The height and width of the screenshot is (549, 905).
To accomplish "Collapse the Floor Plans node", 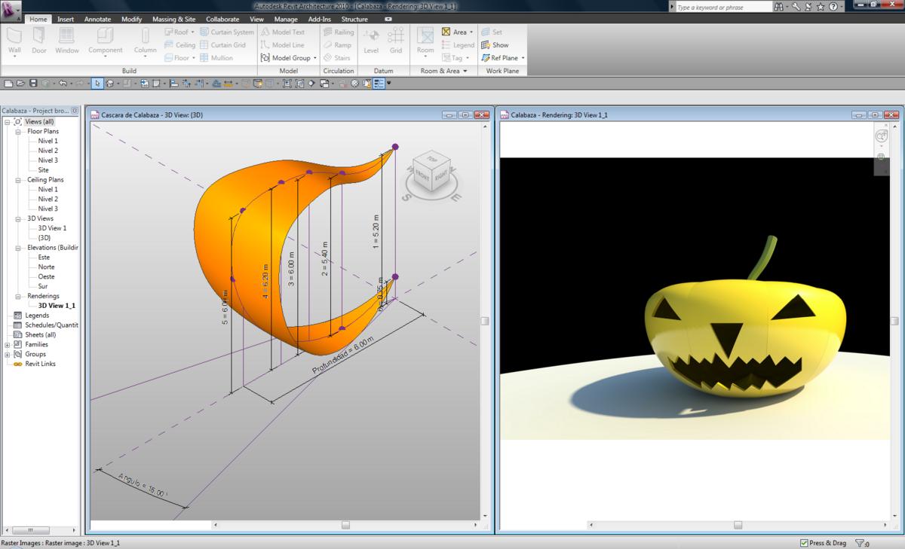I will [19, 131].
